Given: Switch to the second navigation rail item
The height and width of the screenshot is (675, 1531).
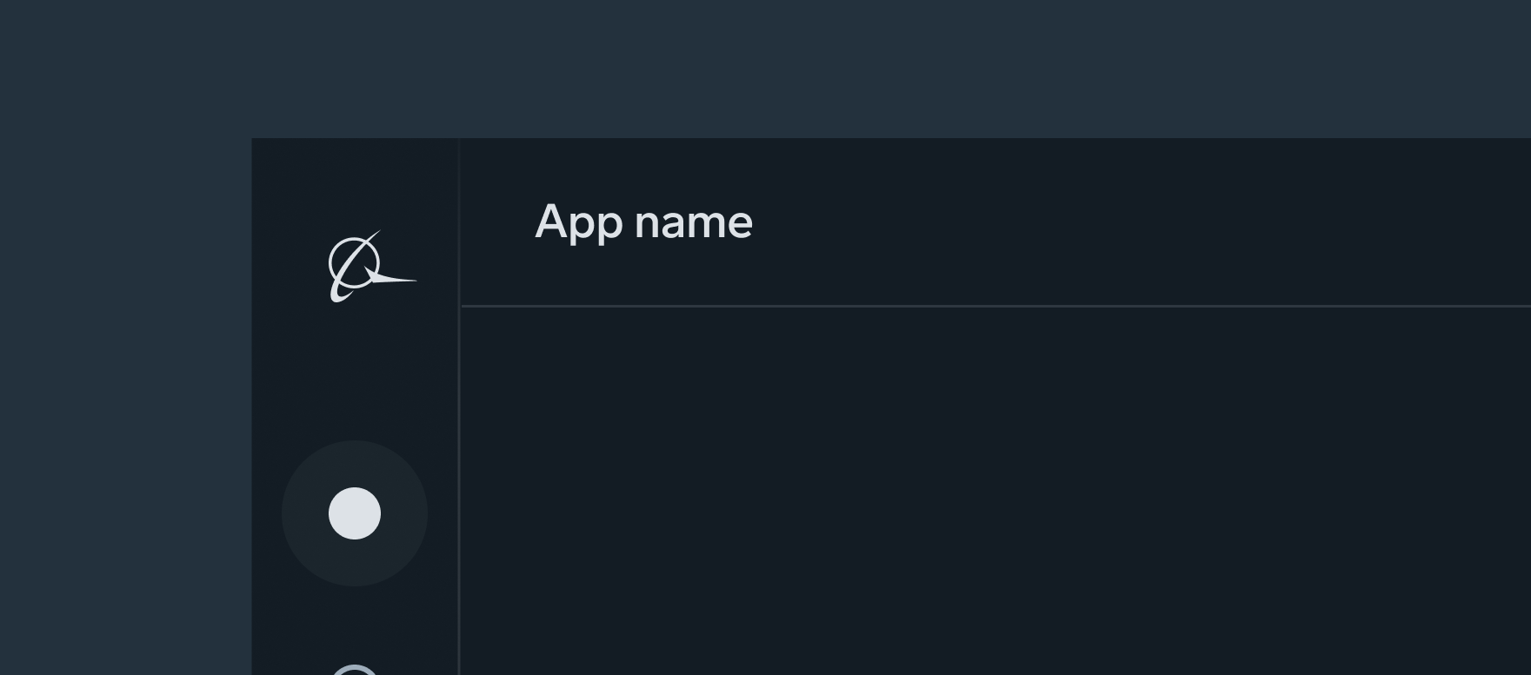Looking at the screenshot, I should pyautogui.click(x=355, y=670).
